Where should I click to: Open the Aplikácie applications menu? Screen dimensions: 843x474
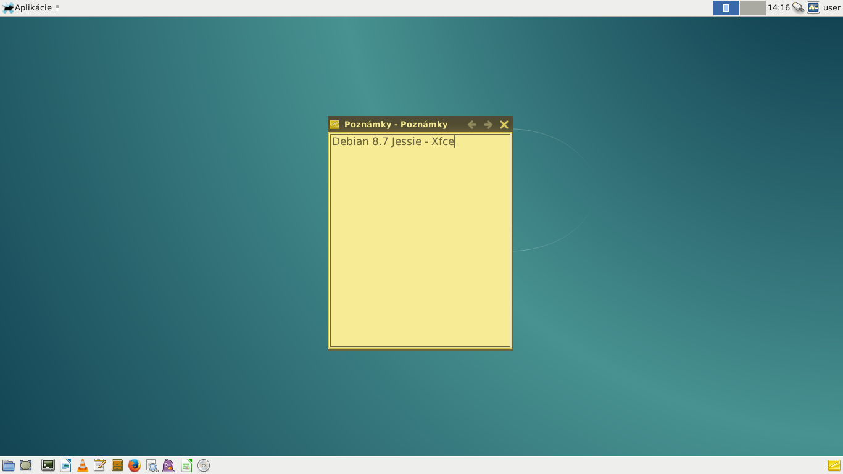(x=28, y=8)
